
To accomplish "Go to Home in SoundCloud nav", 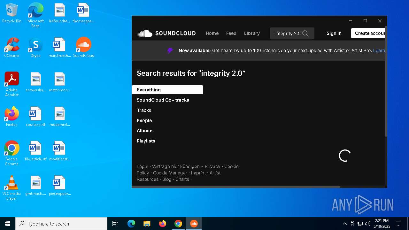I will pyautogui.click(x=212, y=33).
